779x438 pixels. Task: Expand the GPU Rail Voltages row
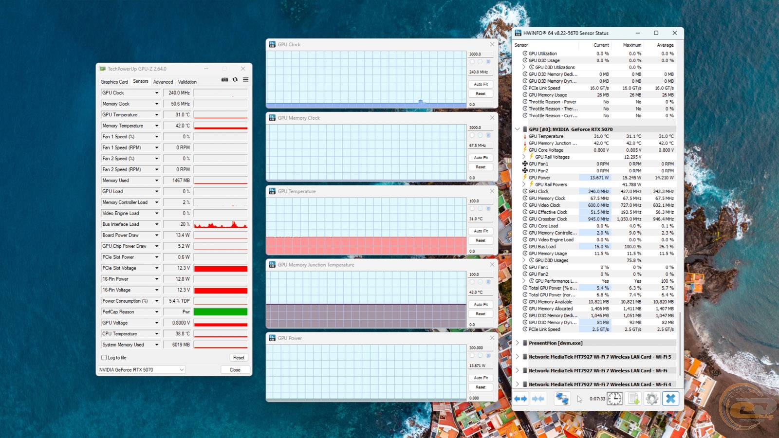click(x=524, y=157)
